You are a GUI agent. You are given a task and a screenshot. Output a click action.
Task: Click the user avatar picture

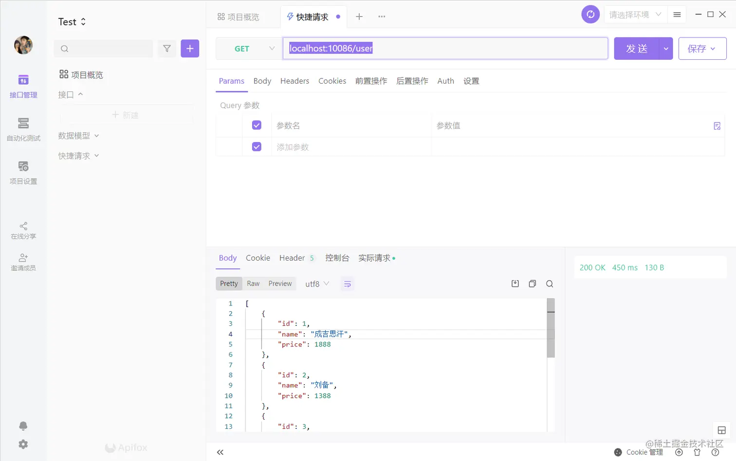click(23, 45)
